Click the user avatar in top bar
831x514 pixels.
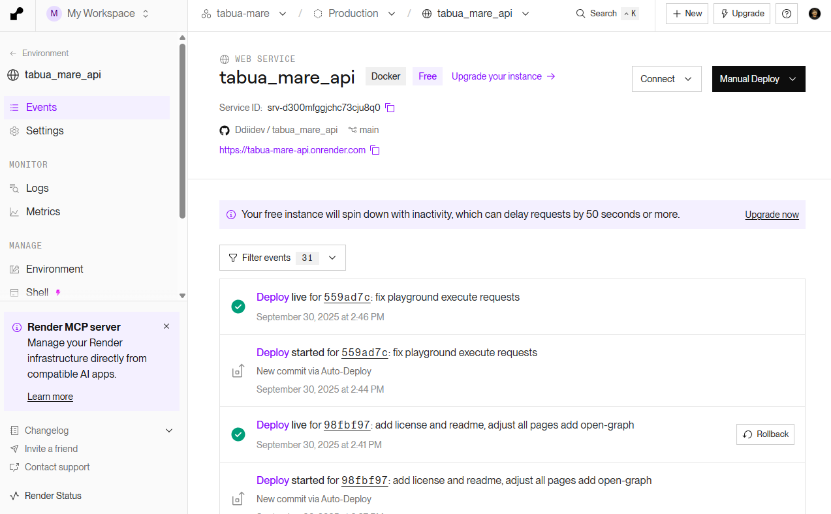[814, 14]
